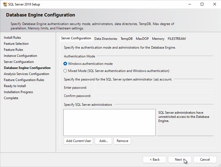Open the TempDB tab

(127, 39)
